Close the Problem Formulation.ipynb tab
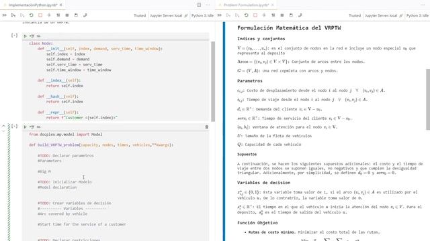This screenshot has height=241, width=430. [273, 5]
